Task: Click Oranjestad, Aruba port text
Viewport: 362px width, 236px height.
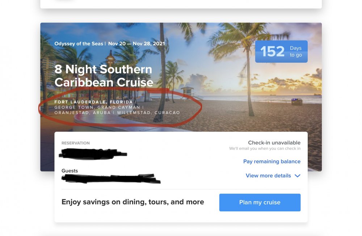Action: pos(83,113)
